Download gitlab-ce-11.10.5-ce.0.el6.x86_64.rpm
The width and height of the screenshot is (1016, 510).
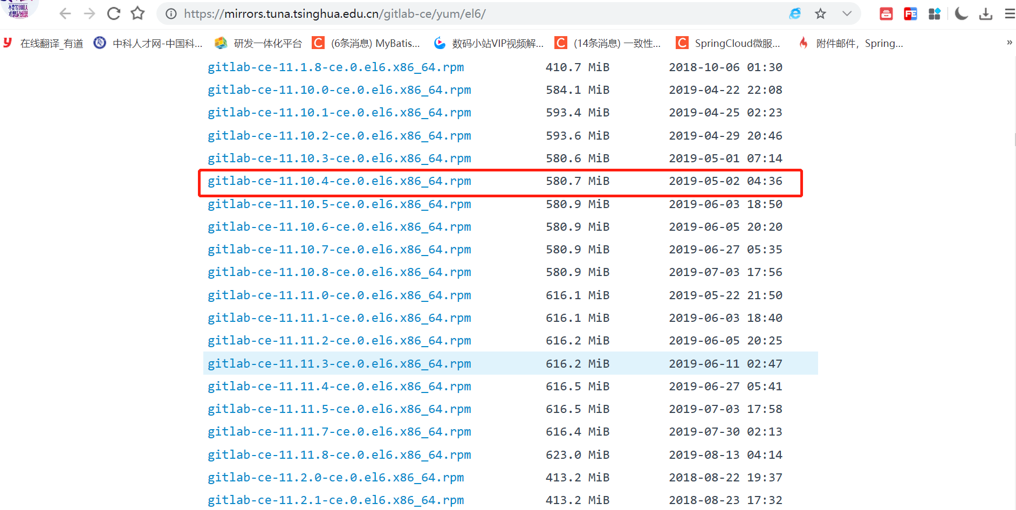[x=339, y=204]
